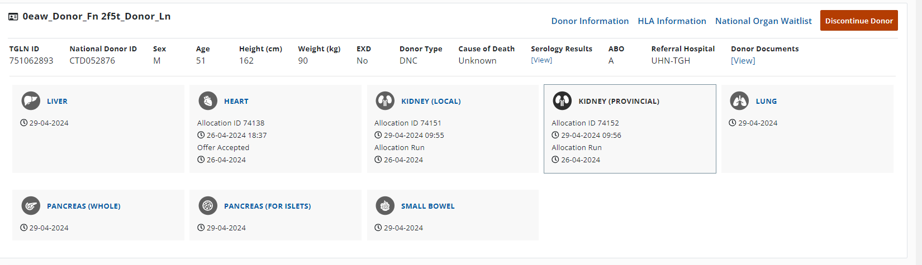Open the LIVER organ title link

tap(57, 102)
